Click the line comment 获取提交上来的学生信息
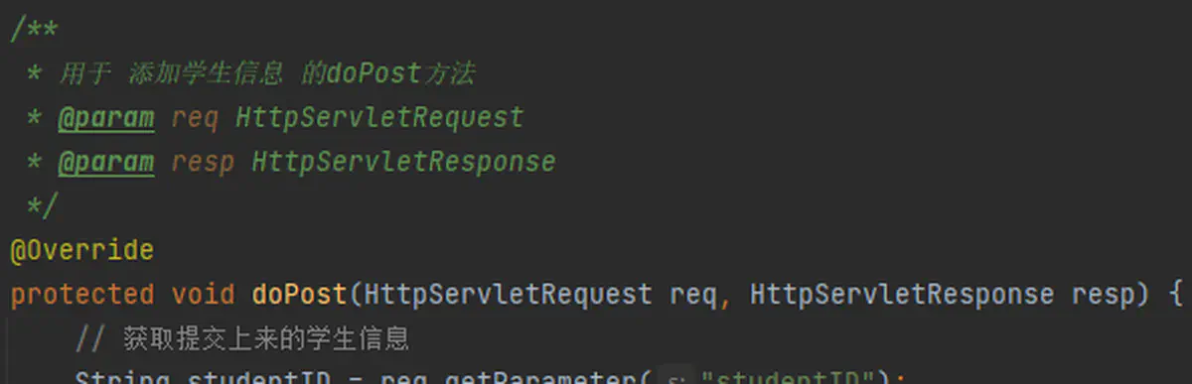 click(242, 339)
